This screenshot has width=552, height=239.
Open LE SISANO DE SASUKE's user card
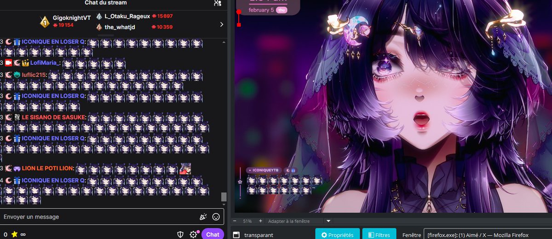click(54, 117)
